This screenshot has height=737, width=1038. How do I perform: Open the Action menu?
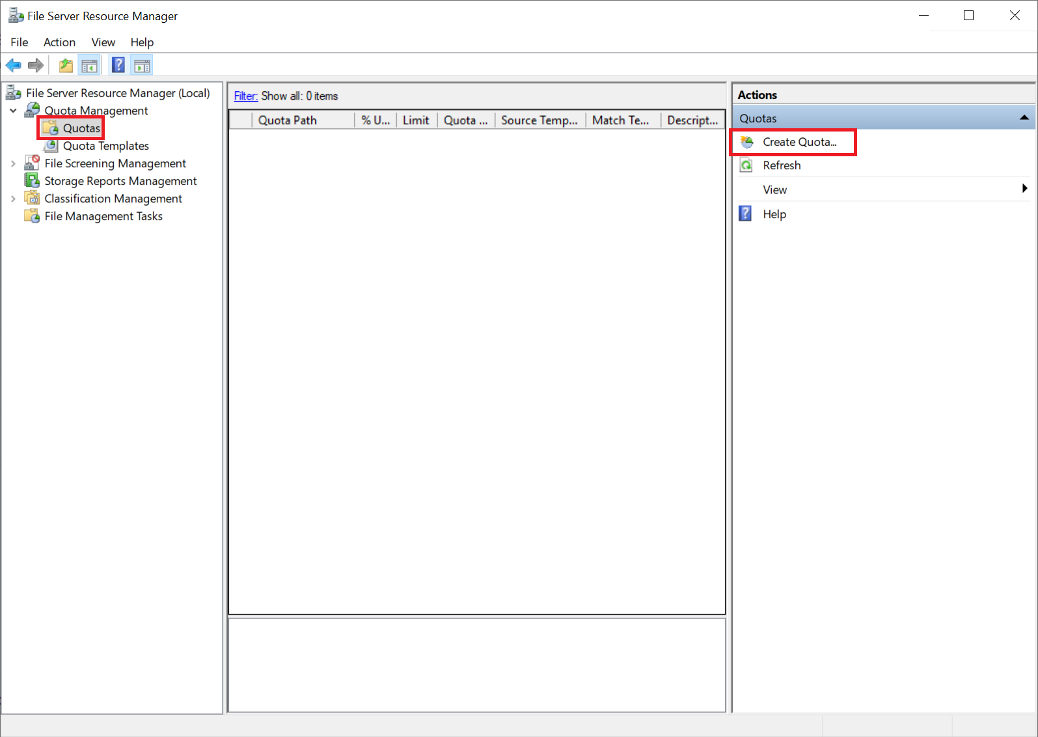[x=59, y=42]
